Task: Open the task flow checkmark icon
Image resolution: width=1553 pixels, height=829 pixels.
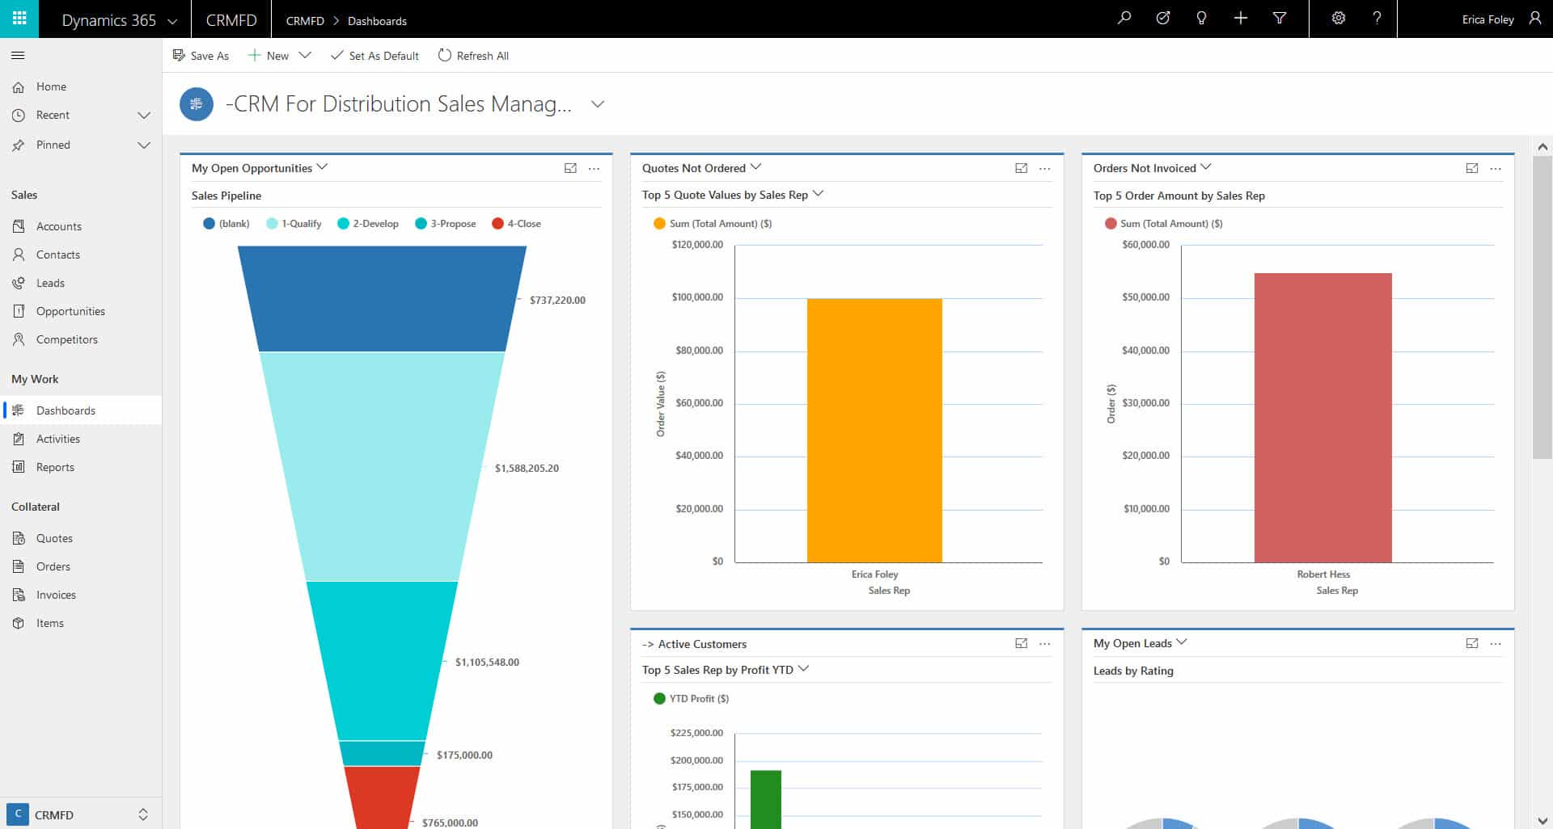Action: point(1163,19)
